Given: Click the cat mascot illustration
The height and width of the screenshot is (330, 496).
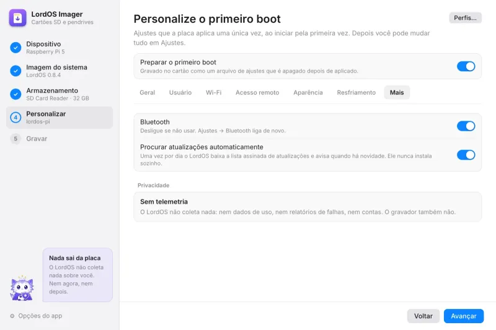Looking at the screenshot, I should [x=22, y=288].
